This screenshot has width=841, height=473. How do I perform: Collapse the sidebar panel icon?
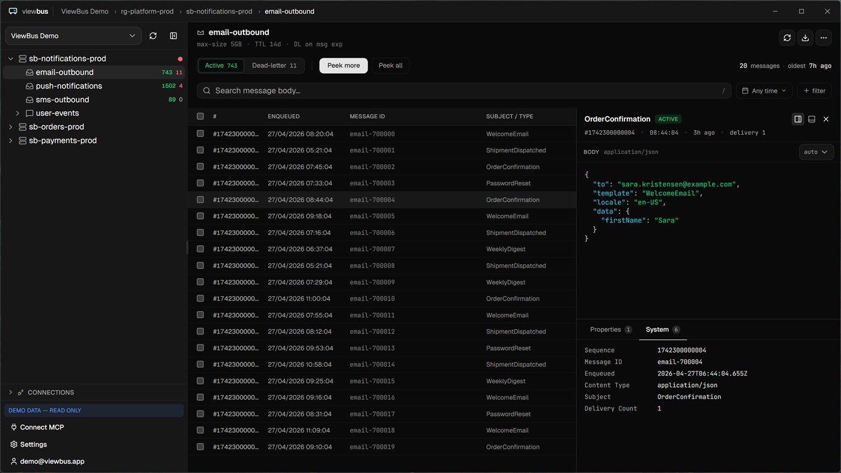(x=173, y=36)
